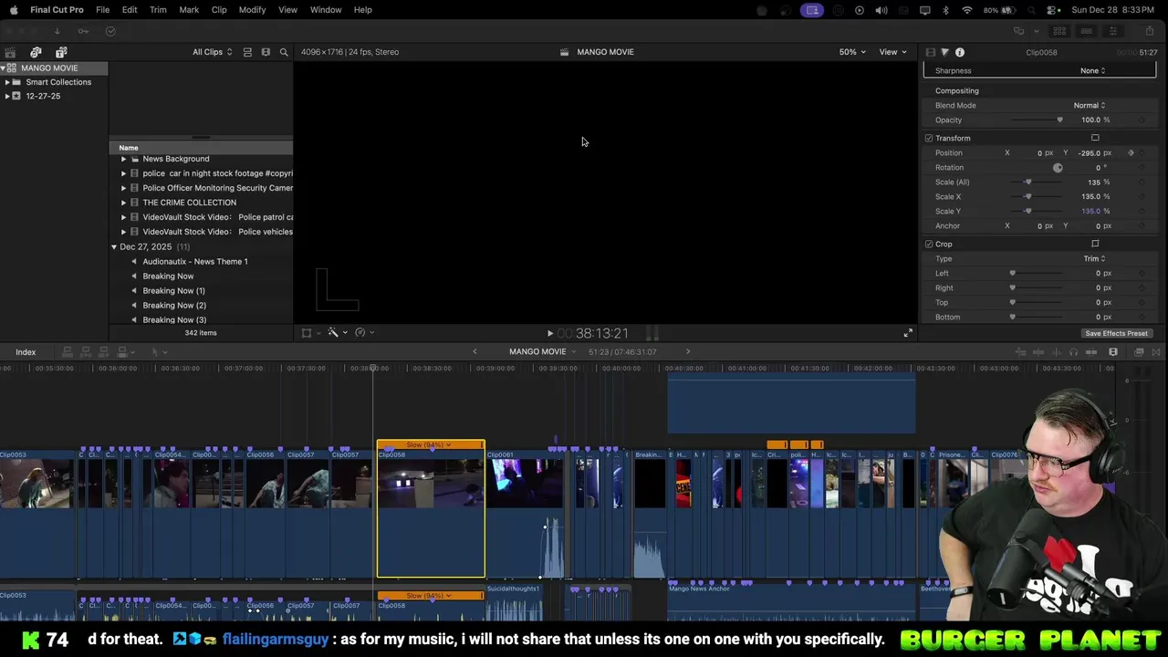Open the Window menu
The image size is (1168, 657).
[x=326, y=9]
